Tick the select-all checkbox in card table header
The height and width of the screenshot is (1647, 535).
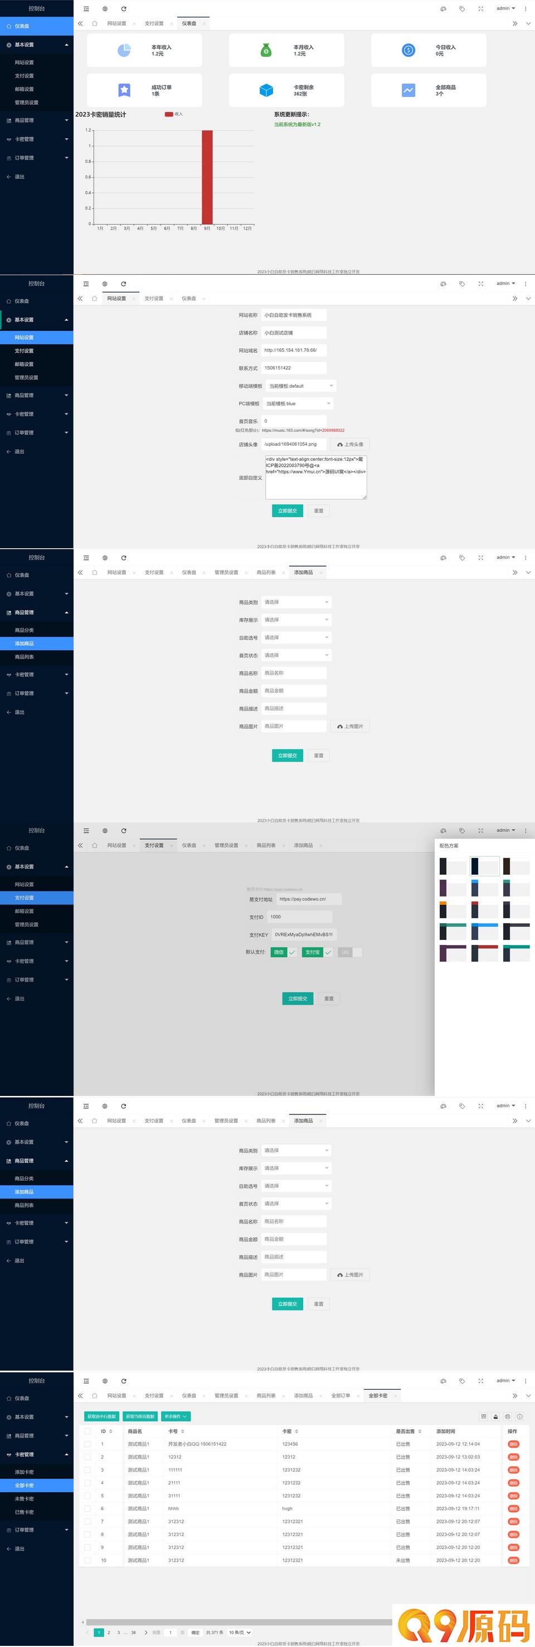[87, 1431]
